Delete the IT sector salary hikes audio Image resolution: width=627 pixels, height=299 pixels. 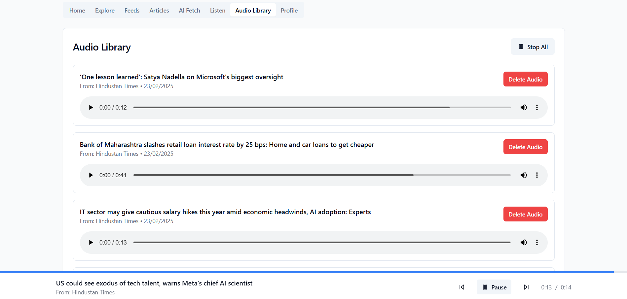pos(526,214)
